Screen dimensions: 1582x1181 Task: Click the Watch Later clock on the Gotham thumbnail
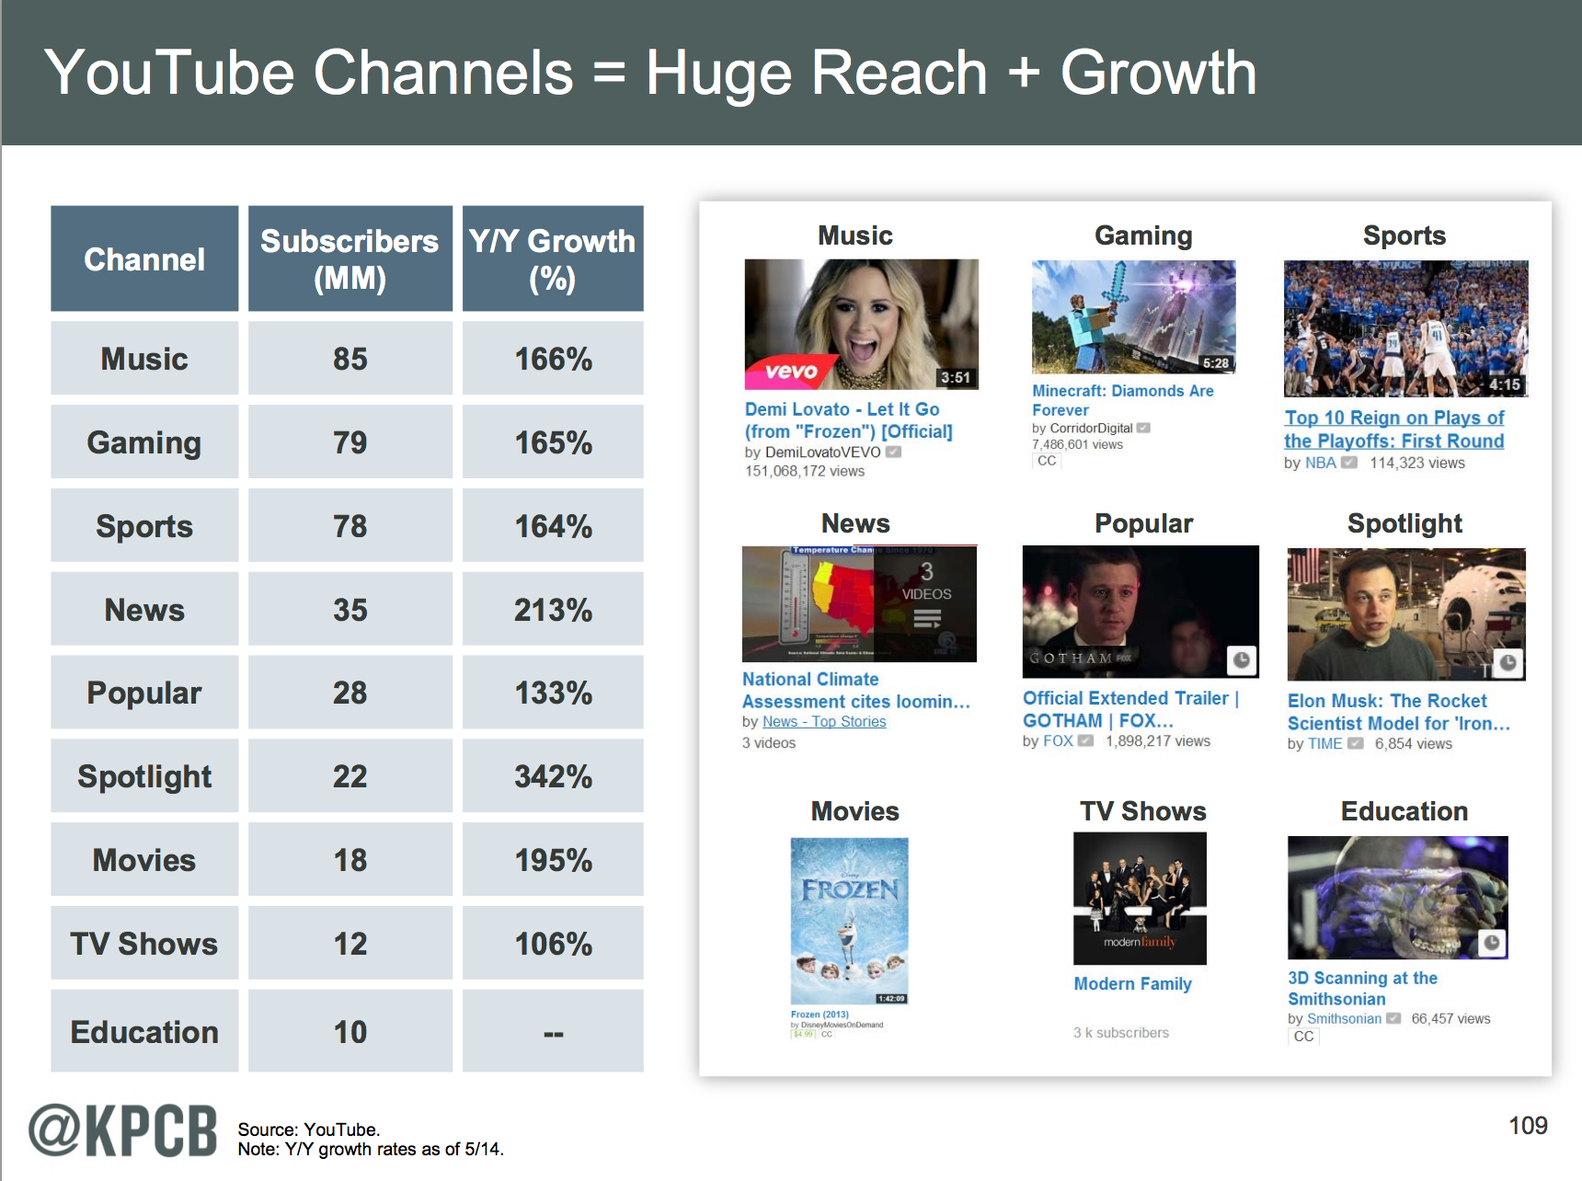pos(1242,659)
